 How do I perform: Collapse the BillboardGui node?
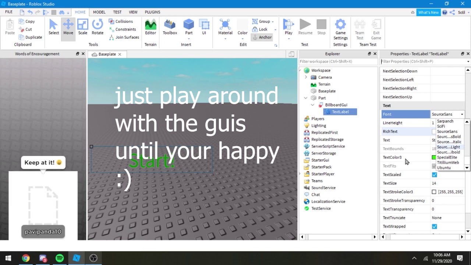tap(313, 105)
